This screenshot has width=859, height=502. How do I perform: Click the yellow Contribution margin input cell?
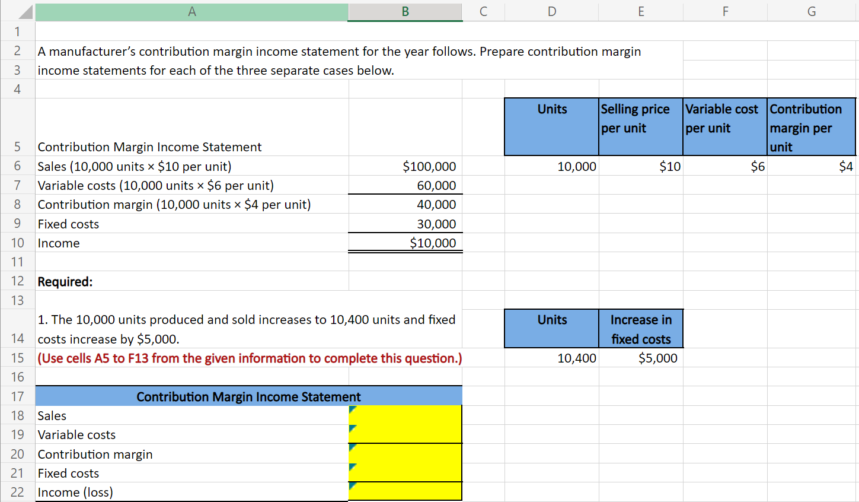(x=405, y=454)
